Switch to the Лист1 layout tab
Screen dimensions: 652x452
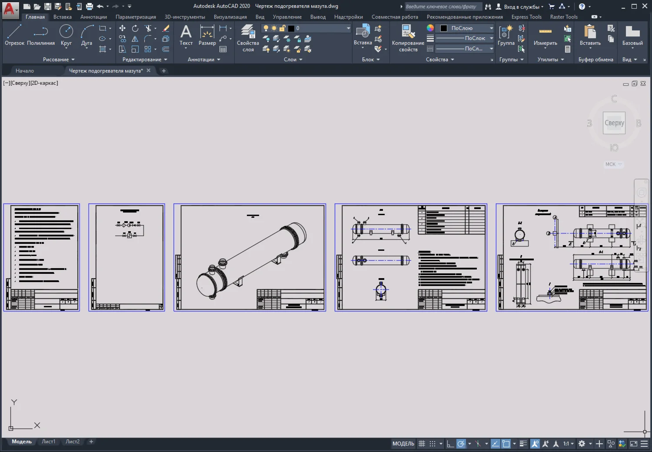click(48, 442)
